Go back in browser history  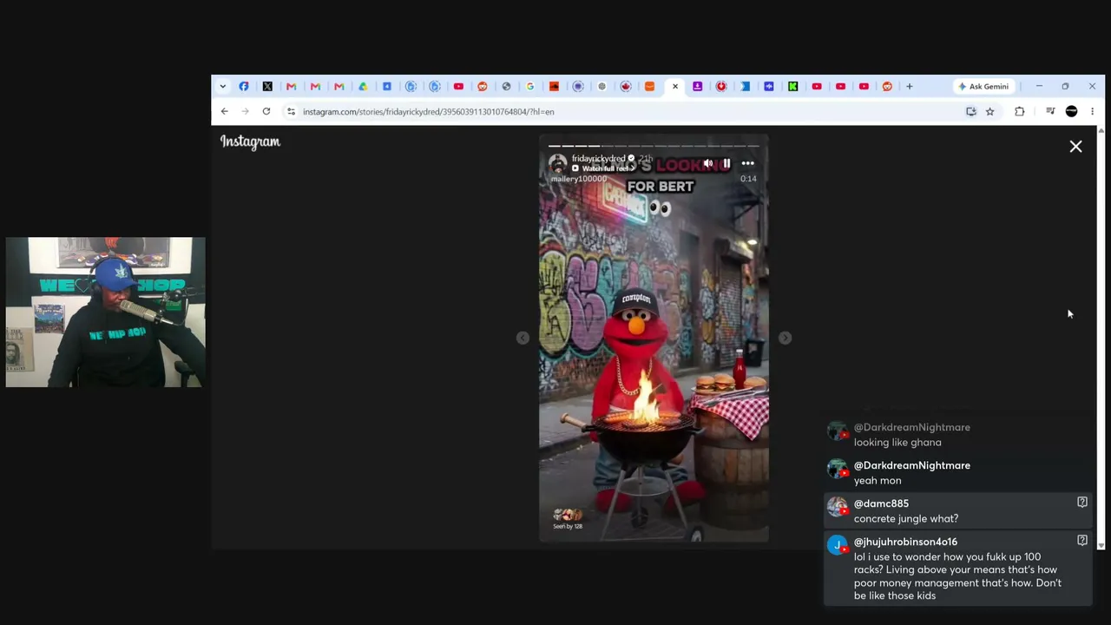pos(224,111)
